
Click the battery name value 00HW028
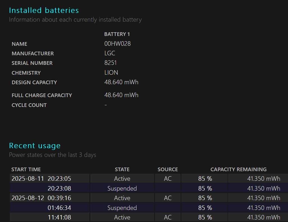tap(118, 44)
